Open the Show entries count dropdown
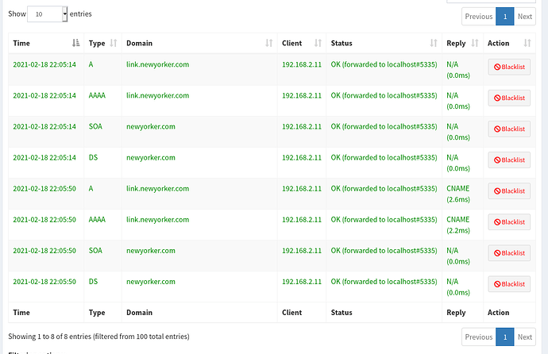This screenshot has width=548, height=354. click(47, 14)
